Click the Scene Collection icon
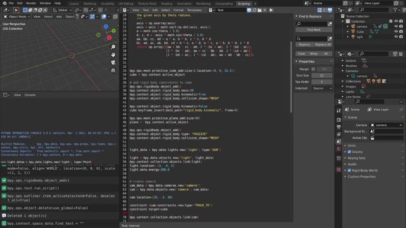 (343, 16)
